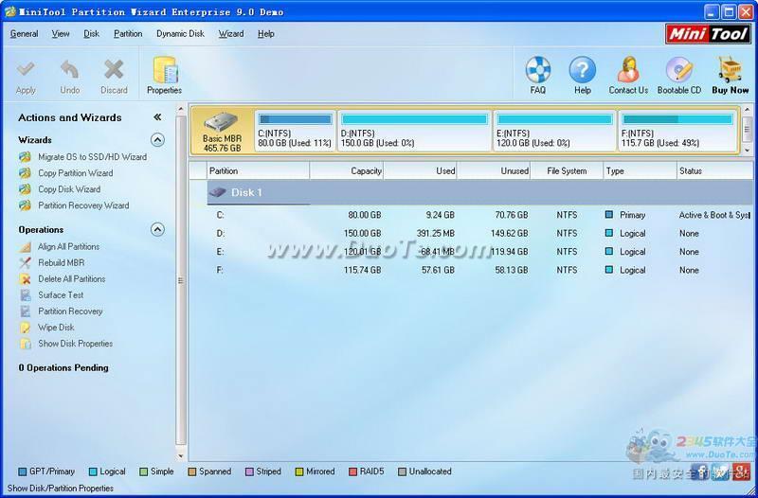Select the F: partition row
This screenshot has width=758, height=498.
point(480,270)
